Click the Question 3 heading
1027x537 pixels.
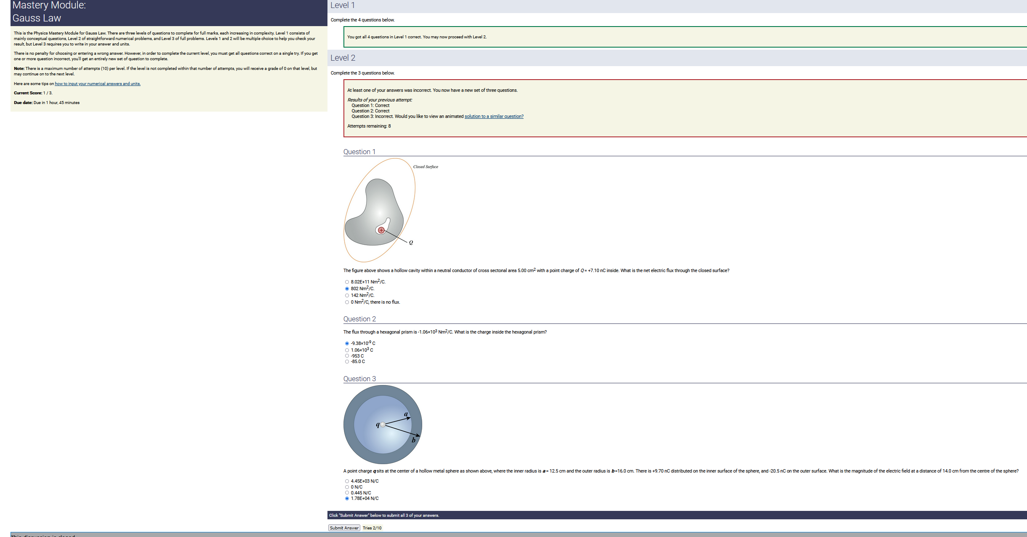click(x=359, y=379)
